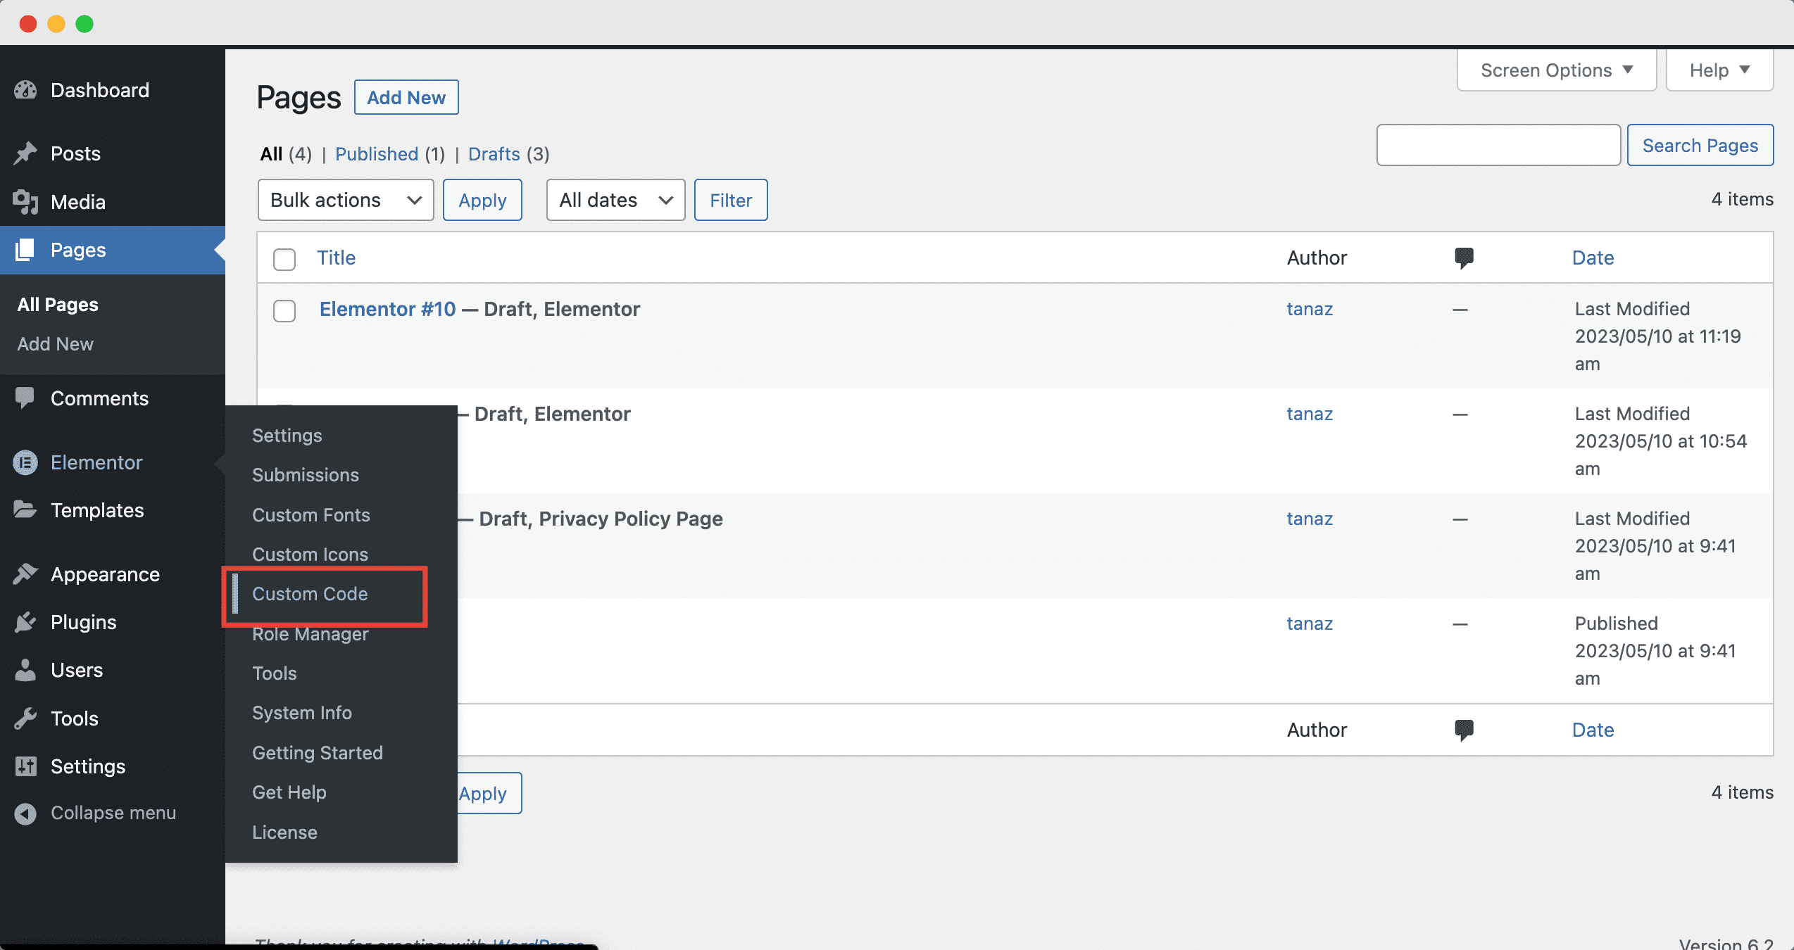Select Role Manager menu item
Viewport: 1794px width, 950px height.
[x=310, y=633]
